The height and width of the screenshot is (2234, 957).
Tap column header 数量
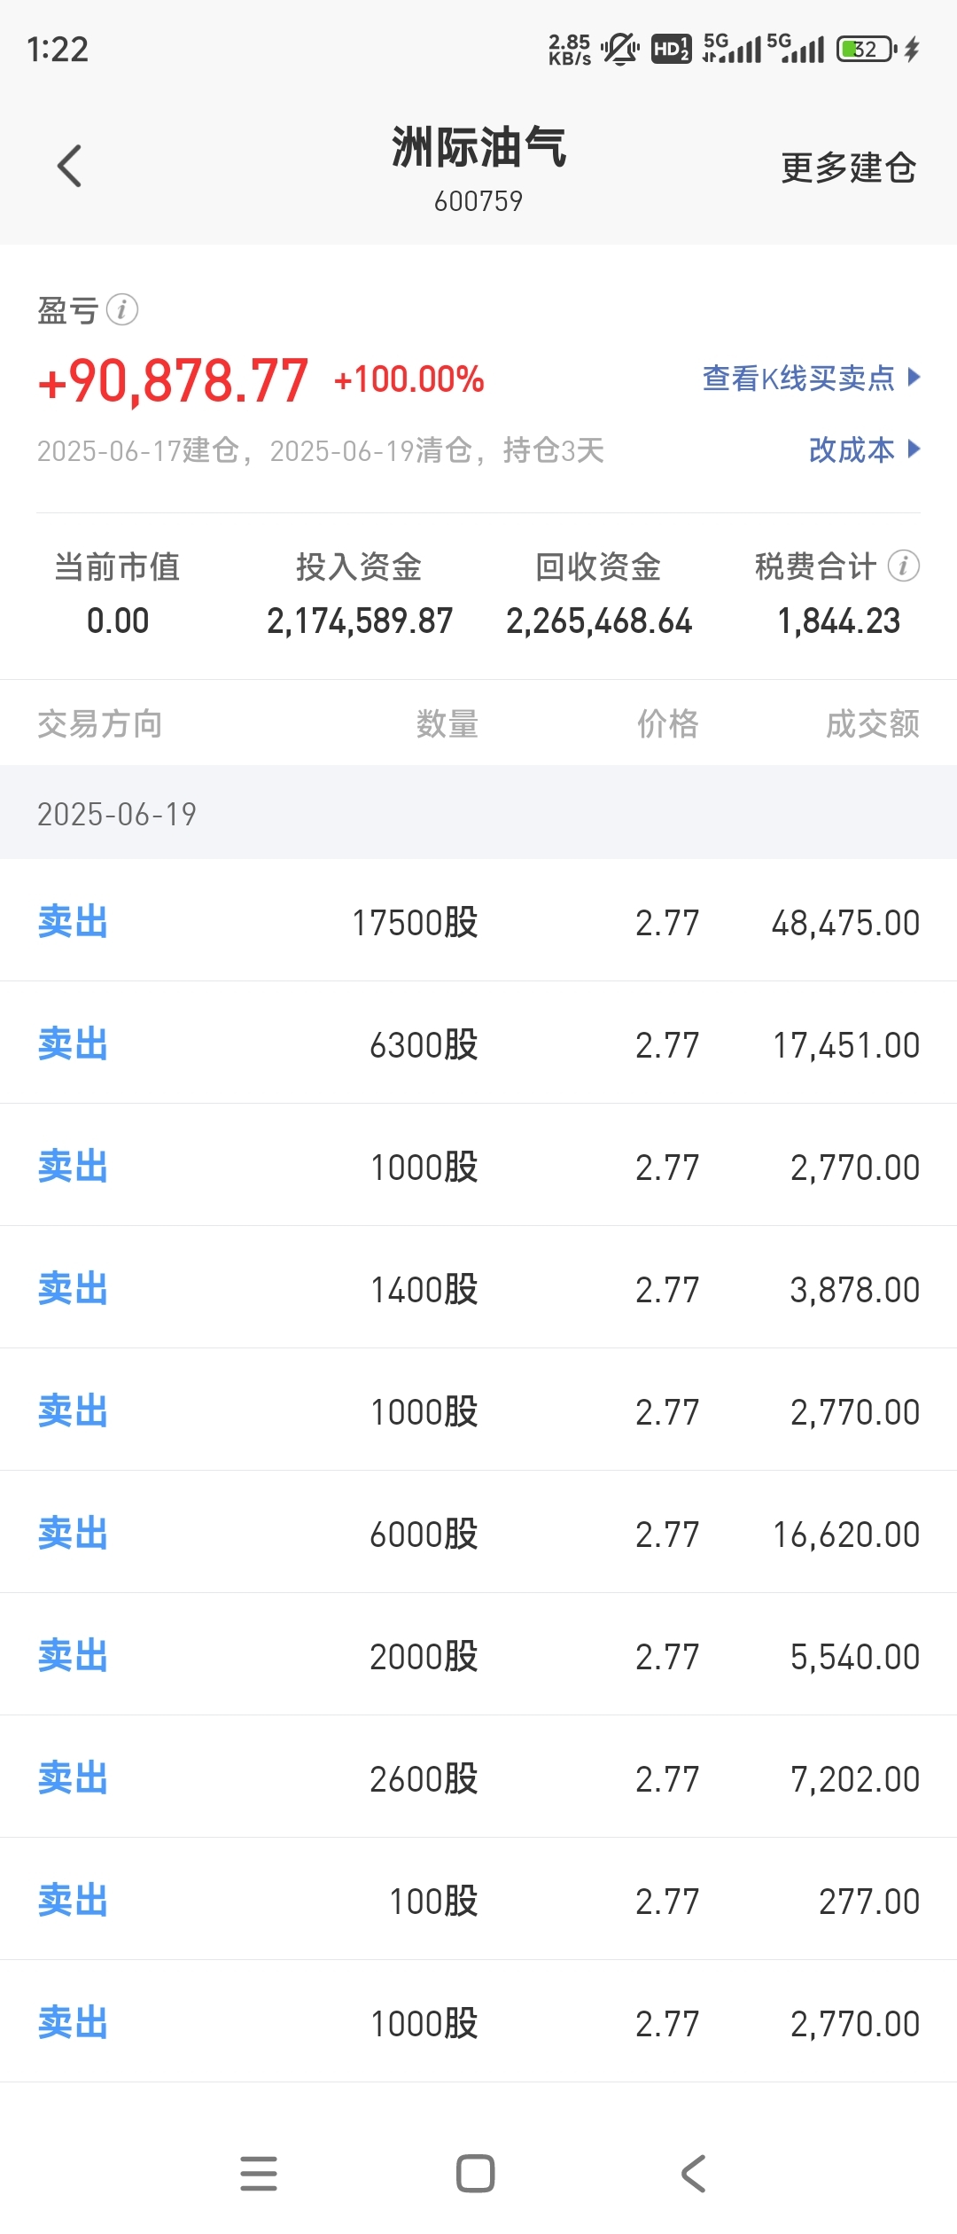[447, 723]
